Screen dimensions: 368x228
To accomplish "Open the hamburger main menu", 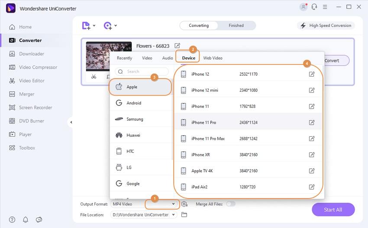I will tap(325, 7).
